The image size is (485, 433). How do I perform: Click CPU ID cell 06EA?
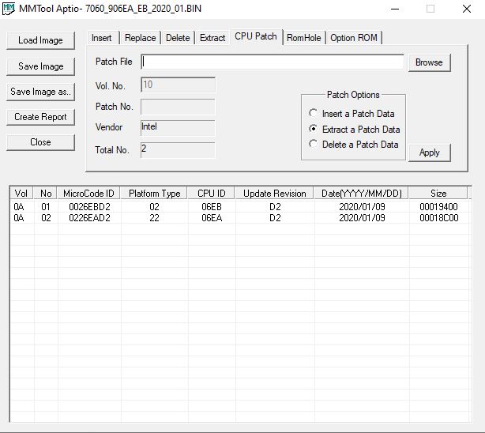tap(212, 218)
